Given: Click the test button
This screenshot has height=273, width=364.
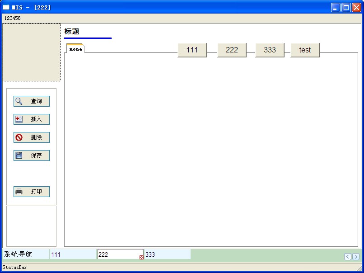Looking at the screenshot, I should (305, 50).
